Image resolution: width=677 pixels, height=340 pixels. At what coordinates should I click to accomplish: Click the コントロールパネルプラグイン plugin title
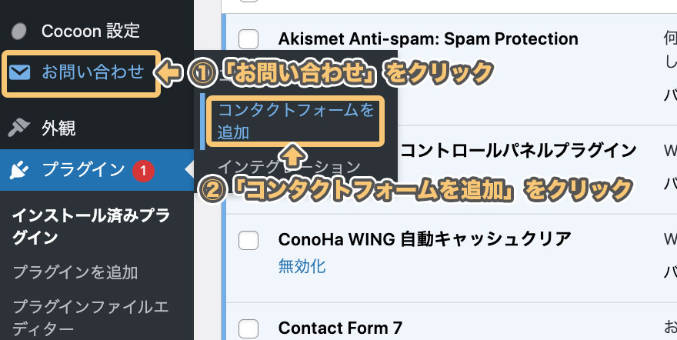tap(519, 149)
